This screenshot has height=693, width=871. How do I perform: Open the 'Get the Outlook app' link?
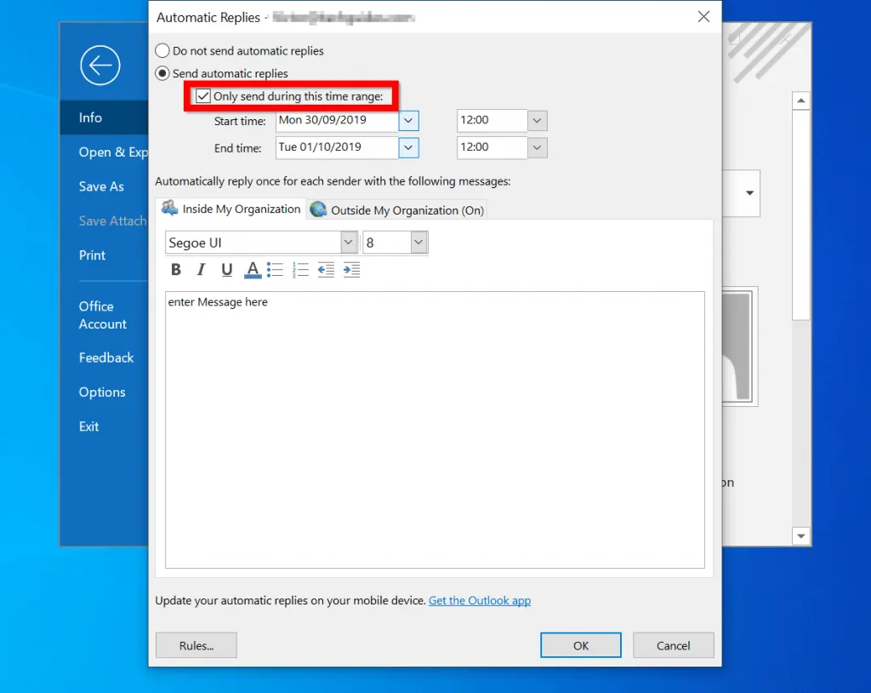coord(479,601)
